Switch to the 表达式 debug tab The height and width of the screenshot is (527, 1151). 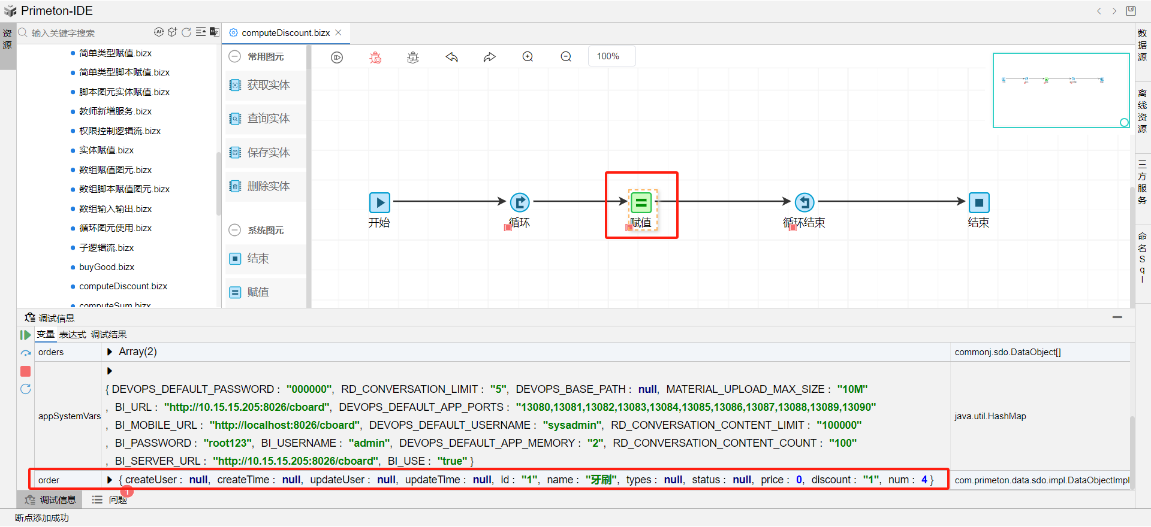73,334
